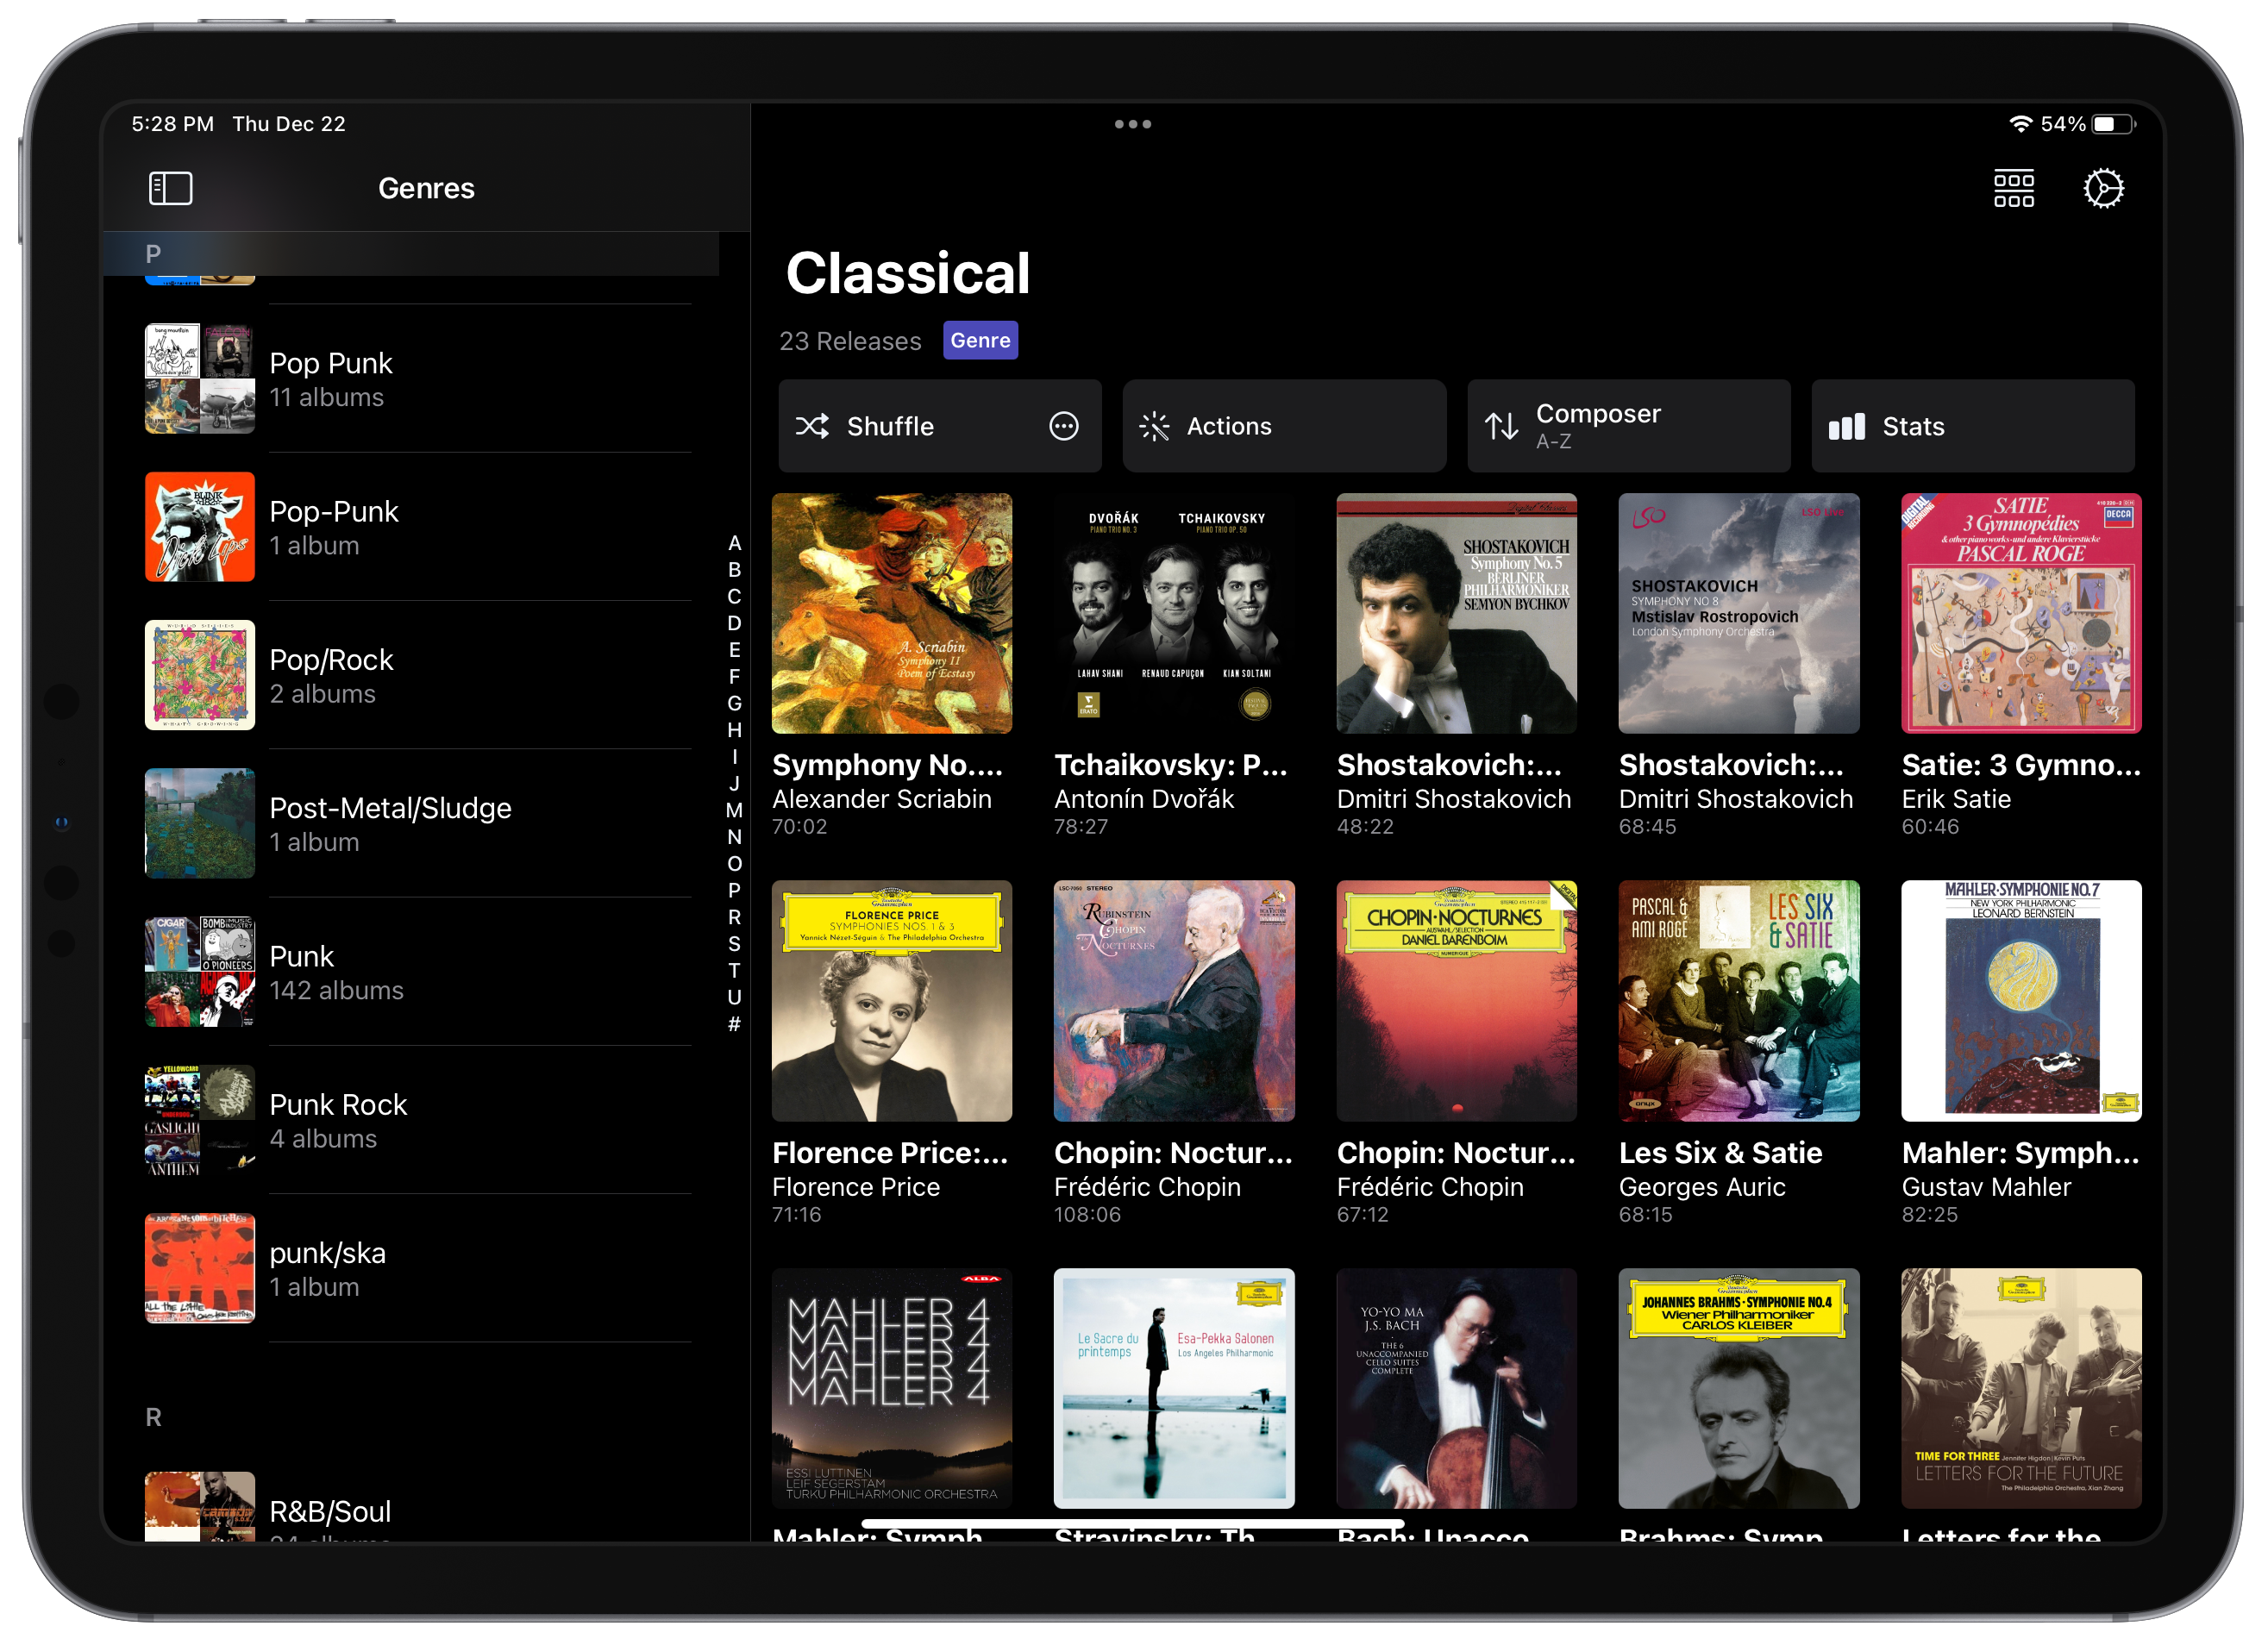Check the battery status indicator
Image resolution: width=2268 pixels, height=1645 pixels.
[2113, 124]
